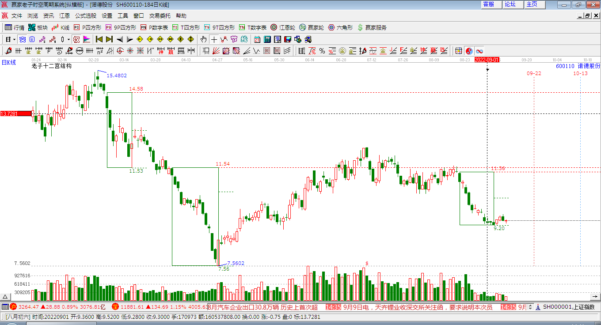
Task: Open the 资讯 menu
Action: [49, 15]
